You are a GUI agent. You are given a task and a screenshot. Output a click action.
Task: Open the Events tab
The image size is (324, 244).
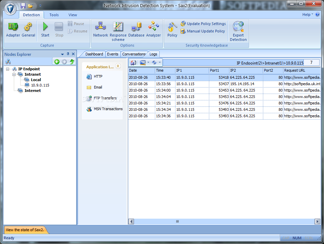[113, 54]
